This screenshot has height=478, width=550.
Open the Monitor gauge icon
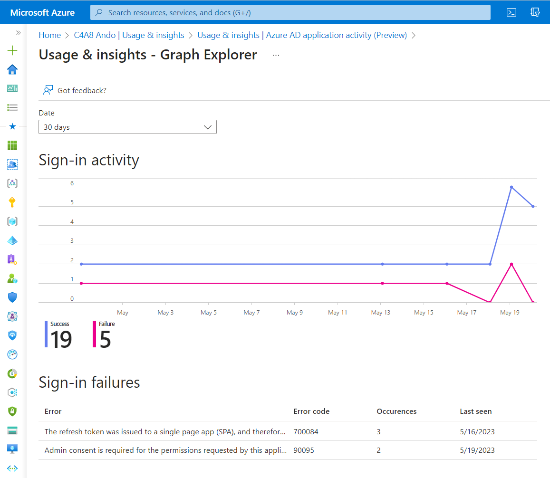click(12, 354)
